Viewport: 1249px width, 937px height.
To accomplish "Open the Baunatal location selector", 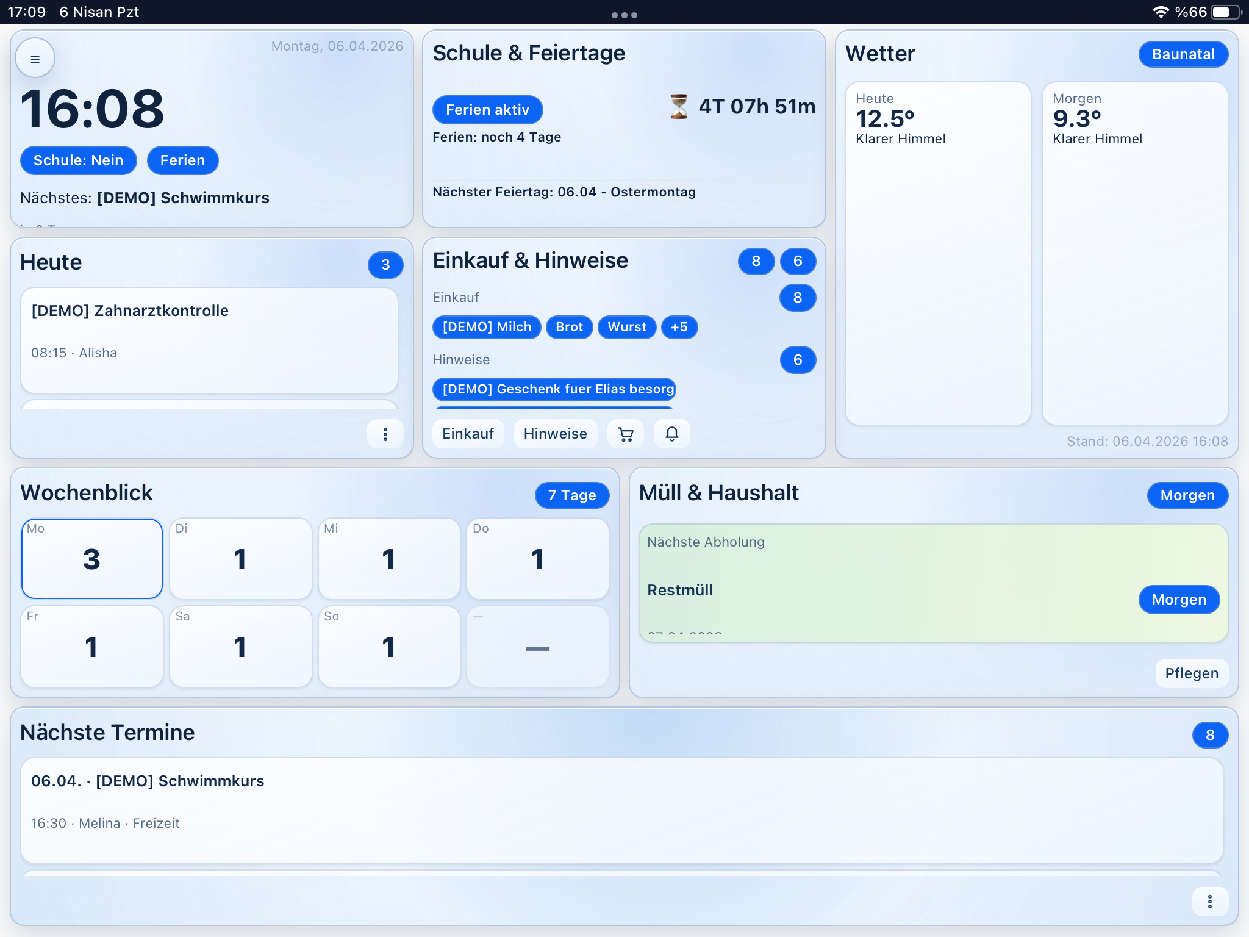I will click(x=1183, y=54).
